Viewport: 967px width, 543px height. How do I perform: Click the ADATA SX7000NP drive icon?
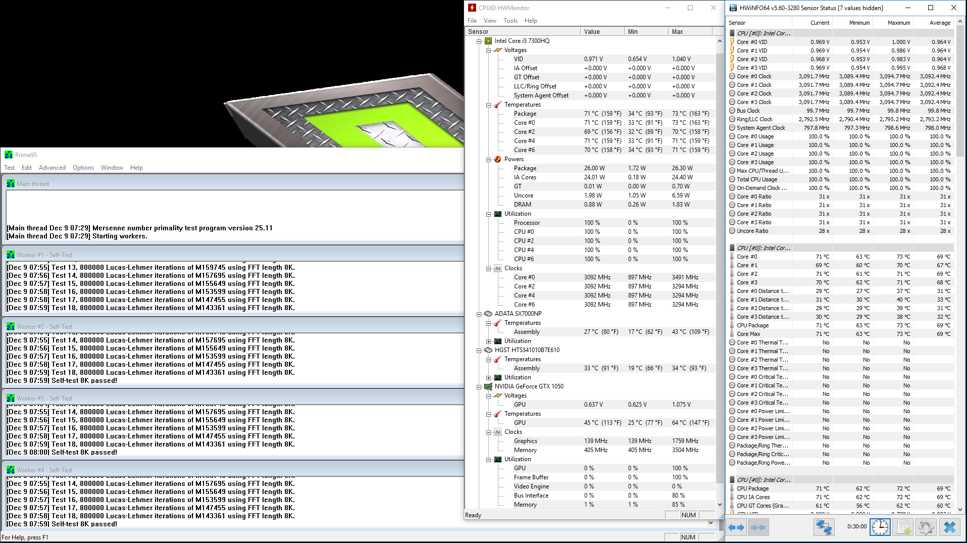[x=488, y=314]
